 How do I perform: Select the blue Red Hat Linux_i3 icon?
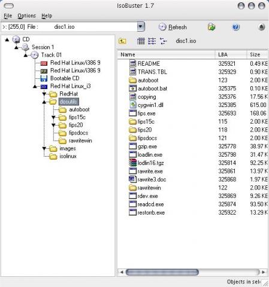click(44, 87)
